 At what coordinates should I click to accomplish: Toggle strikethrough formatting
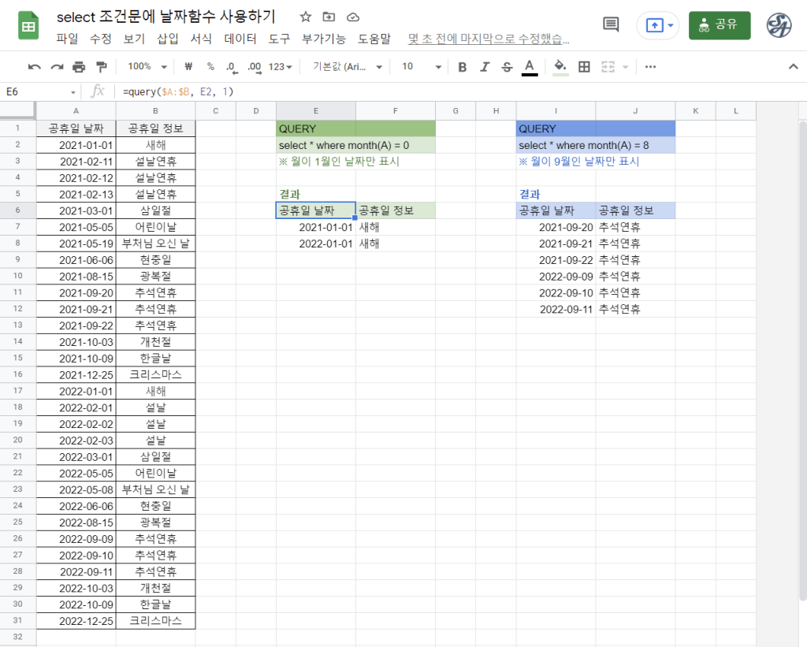point(507,67)
